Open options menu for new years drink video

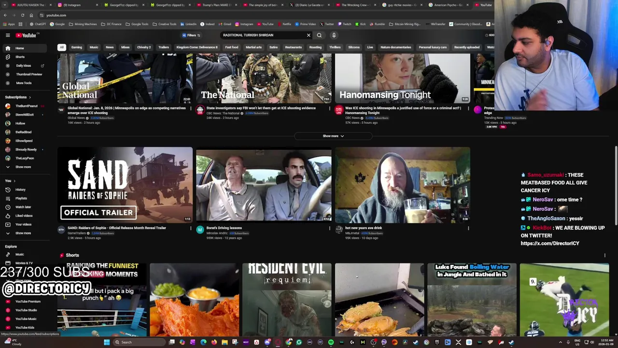click(x=468, y=228)
